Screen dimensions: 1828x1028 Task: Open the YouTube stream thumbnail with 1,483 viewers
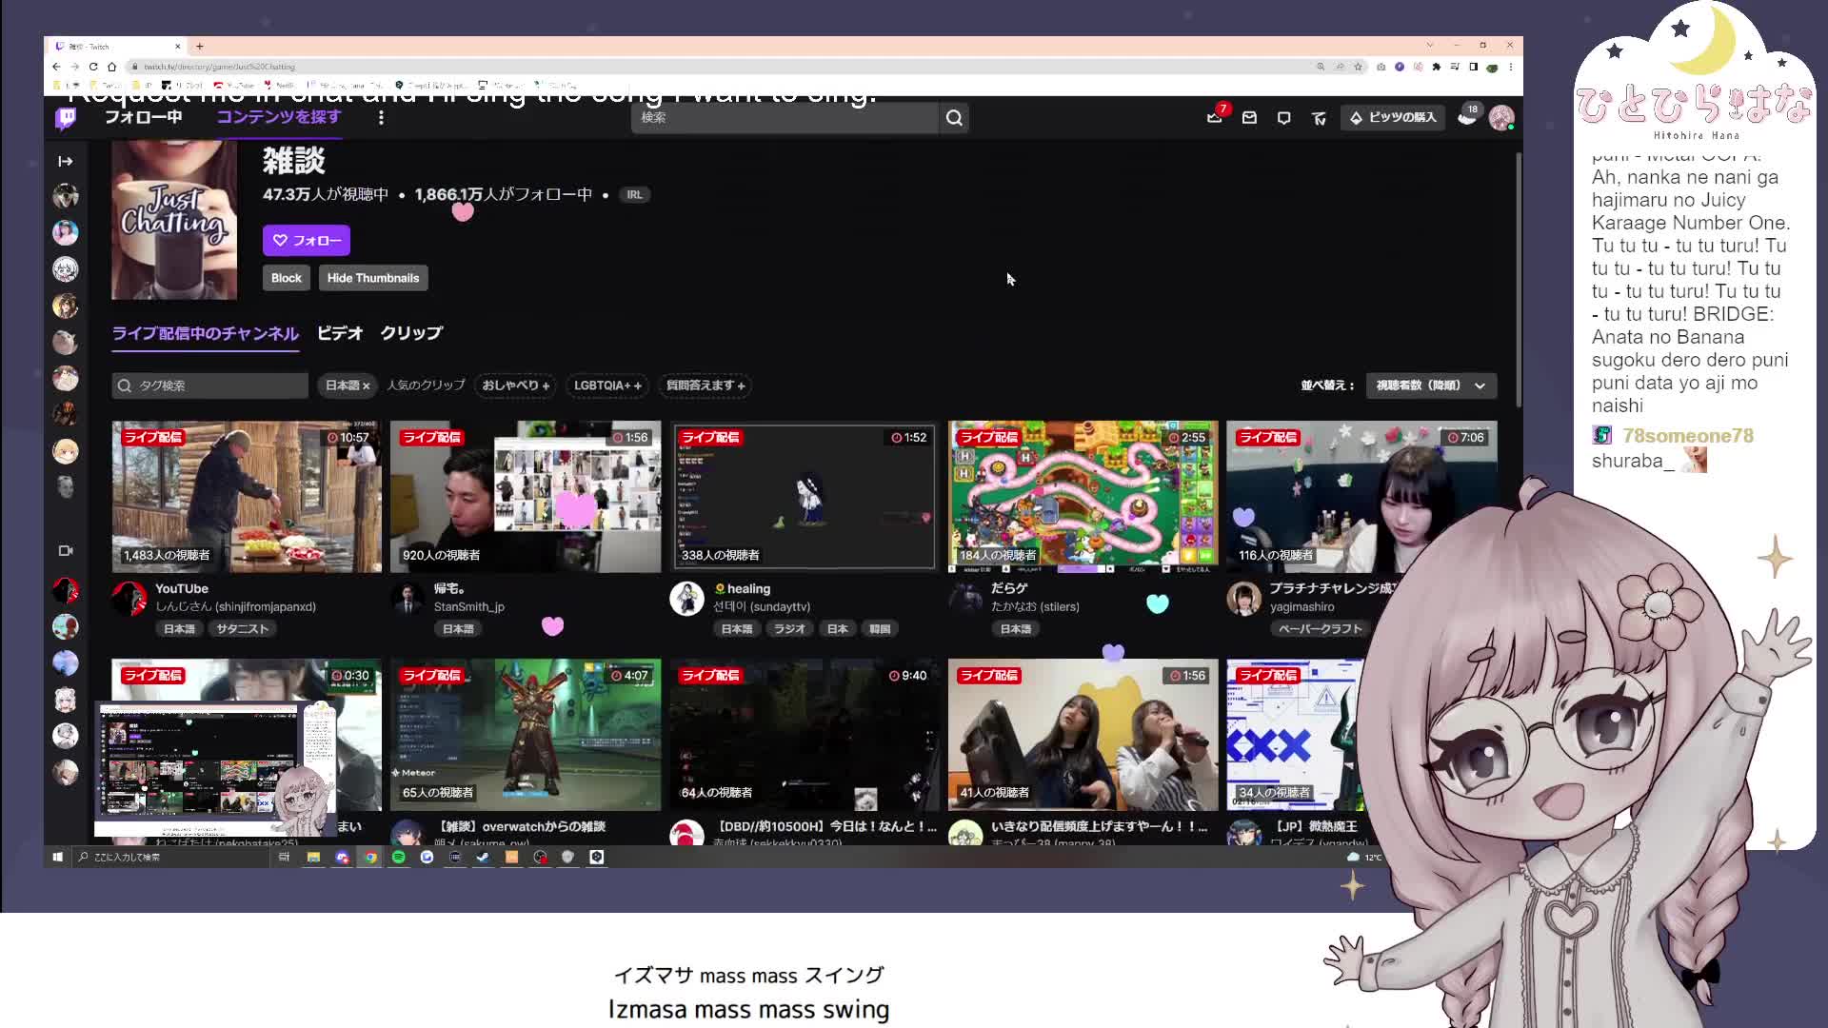pyautogui.click(x=247, y=497)
